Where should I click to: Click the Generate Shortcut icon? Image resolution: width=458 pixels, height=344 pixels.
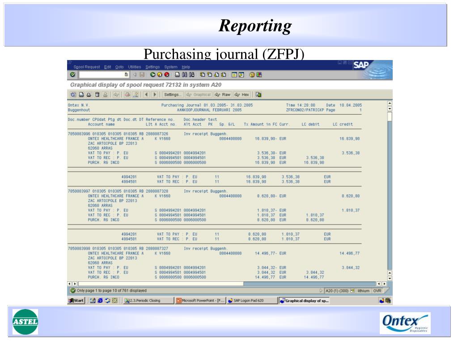point(241,75)
